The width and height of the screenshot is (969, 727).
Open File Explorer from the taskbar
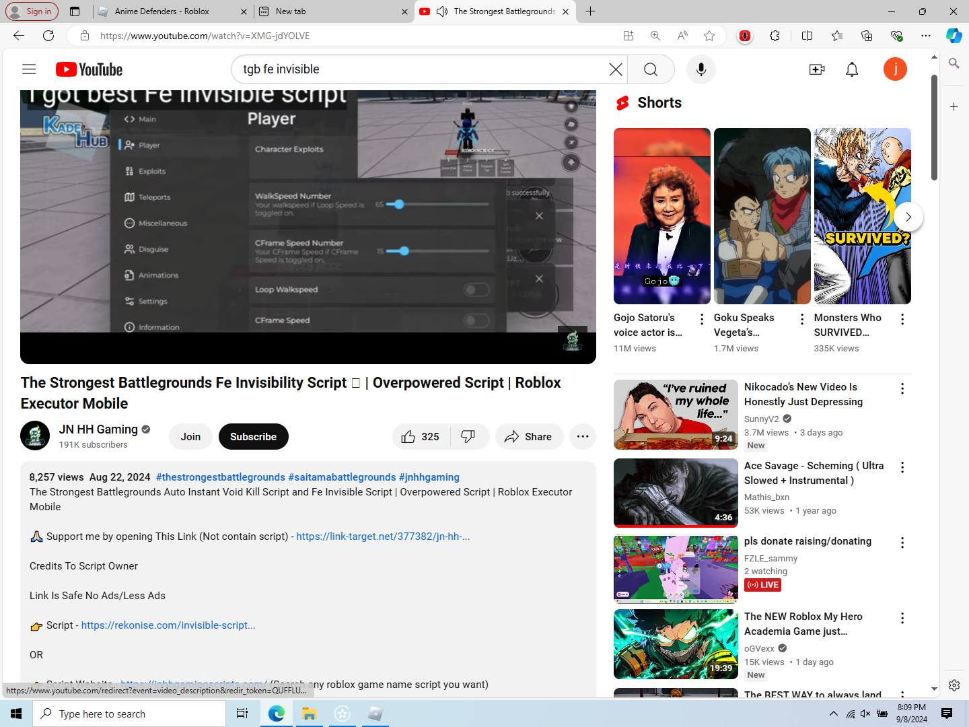click(x=309, y=714)
